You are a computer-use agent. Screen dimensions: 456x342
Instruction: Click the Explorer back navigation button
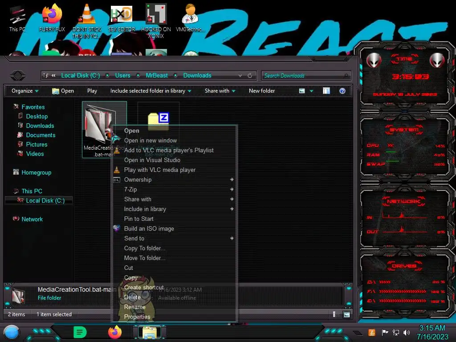[18, 76]
